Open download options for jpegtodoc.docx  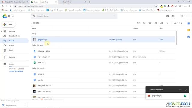coord(25,105)
